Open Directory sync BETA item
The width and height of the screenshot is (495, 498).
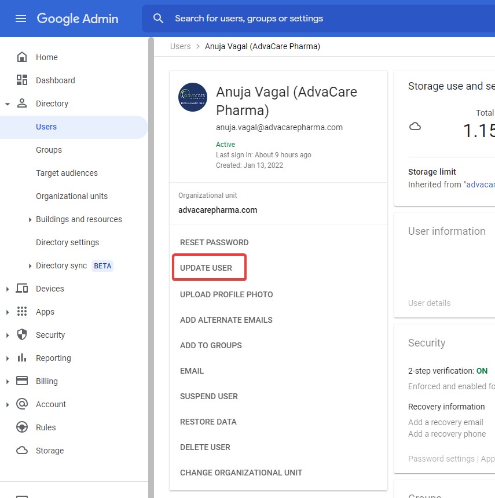point(74,265)
